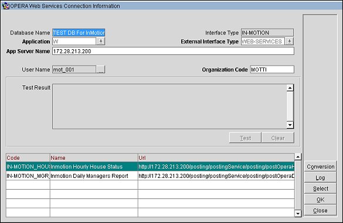Confirm with the OK button
The width and height of the screenshot is (343, 223).
[x=320, y=200]
